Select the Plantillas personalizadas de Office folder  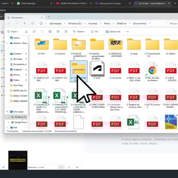97,49
